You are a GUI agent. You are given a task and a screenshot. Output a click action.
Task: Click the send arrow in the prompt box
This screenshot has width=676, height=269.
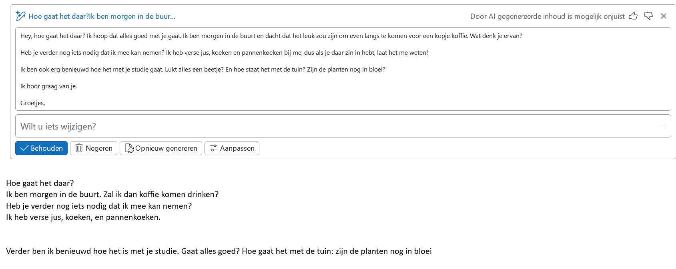pos(663,126)
